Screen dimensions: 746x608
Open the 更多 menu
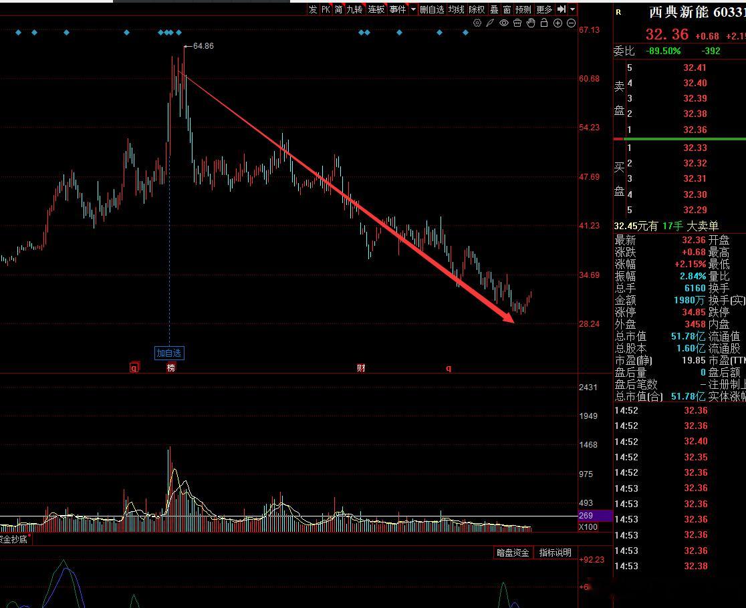coord(544,9)
